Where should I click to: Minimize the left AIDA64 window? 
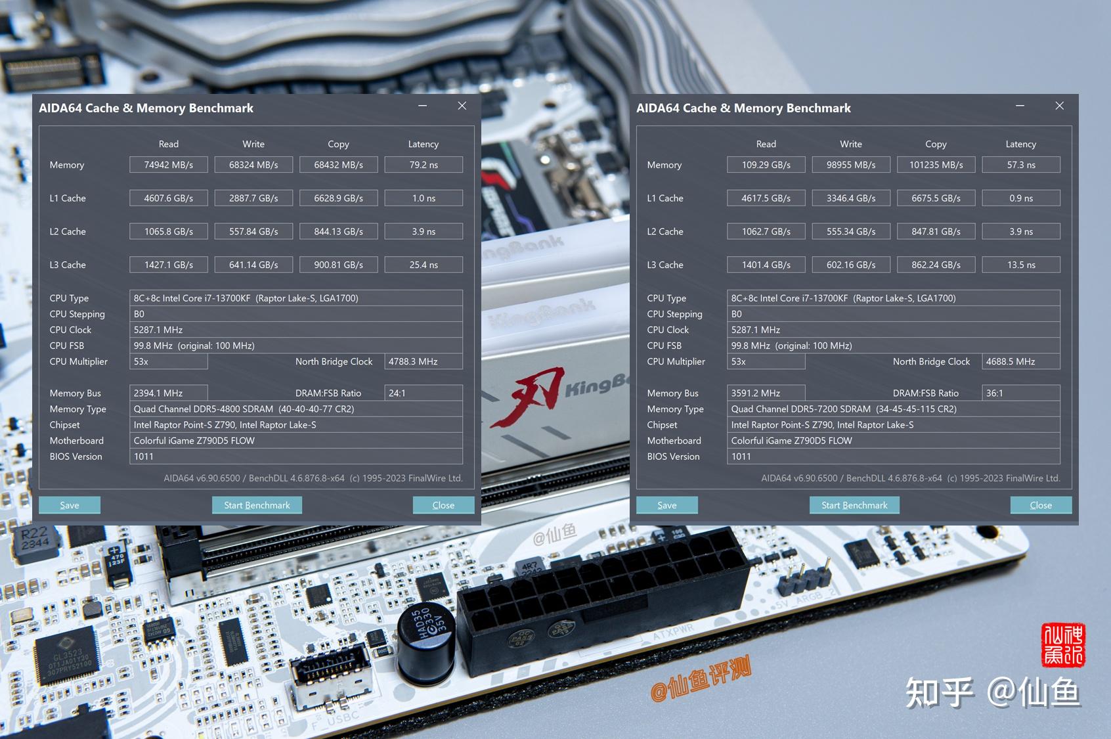click(422, 105)
